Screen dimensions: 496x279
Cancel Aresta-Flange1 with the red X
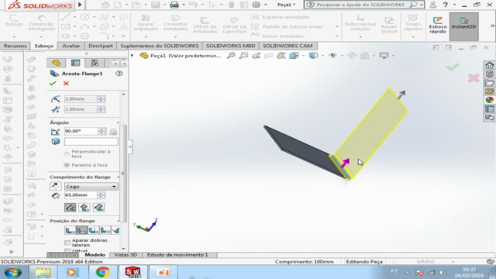point(66,84)
